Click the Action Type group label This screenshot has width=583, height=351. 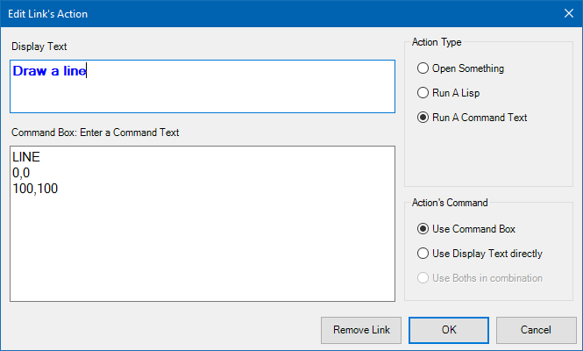click(437, 42)
